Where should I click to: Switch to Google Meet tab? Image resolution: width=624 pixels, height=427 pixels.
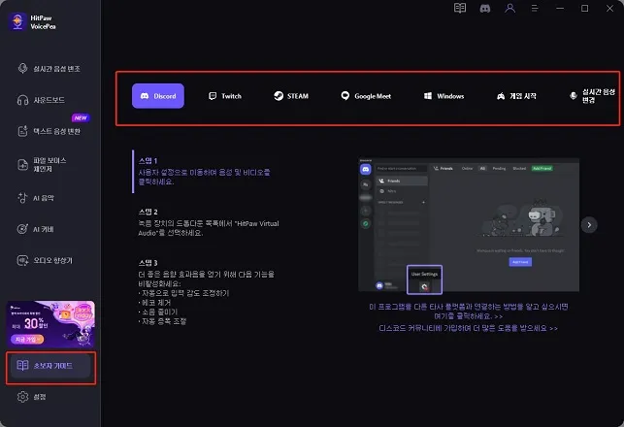click(x=366, y=96)
